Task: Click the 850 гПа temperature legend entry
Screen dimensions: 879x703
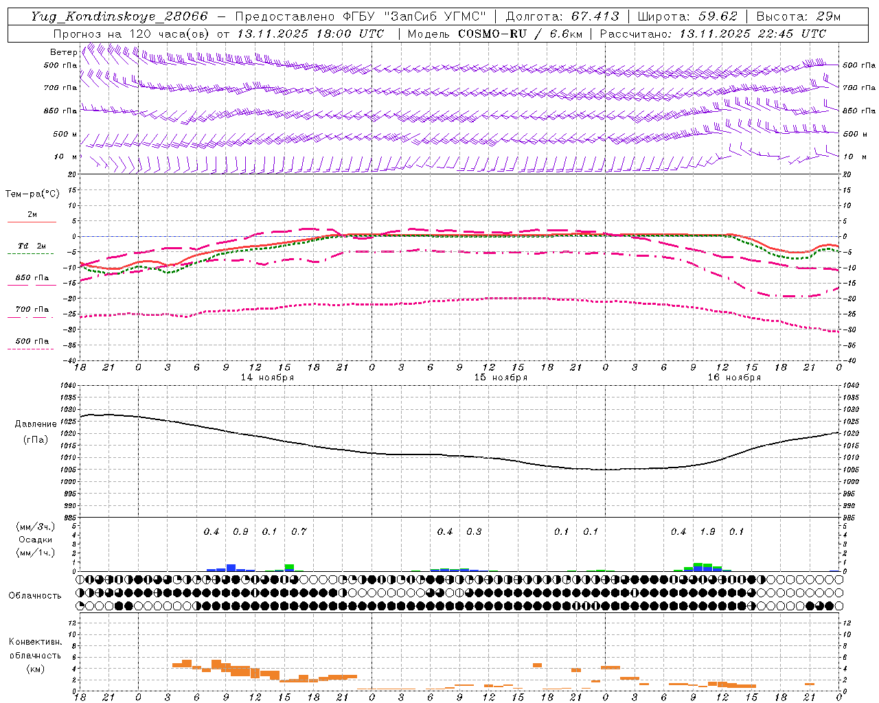Action: point(32,277)
